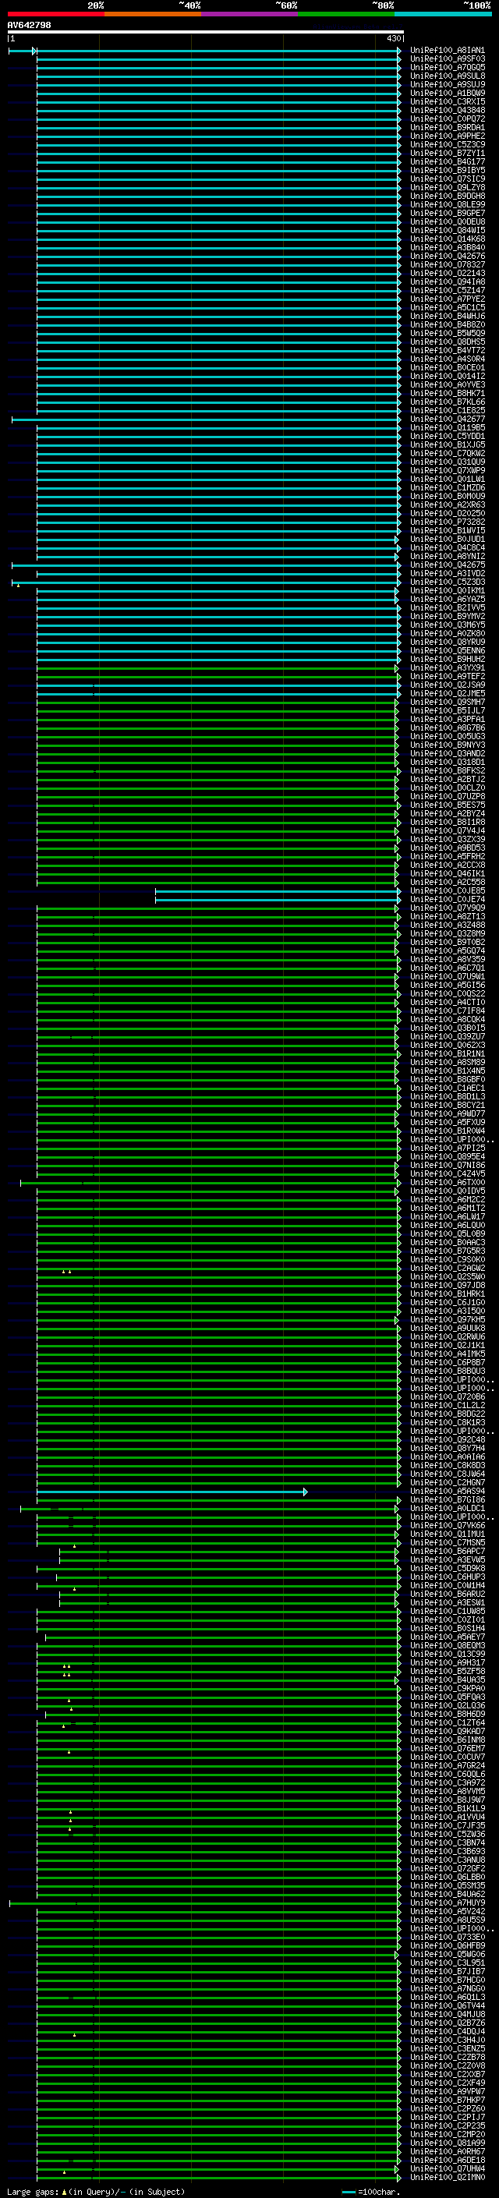This screenshot has width=499, height=2198.
Task: Click the label UniRef100_B4UA35
Action: point(447,1679)
